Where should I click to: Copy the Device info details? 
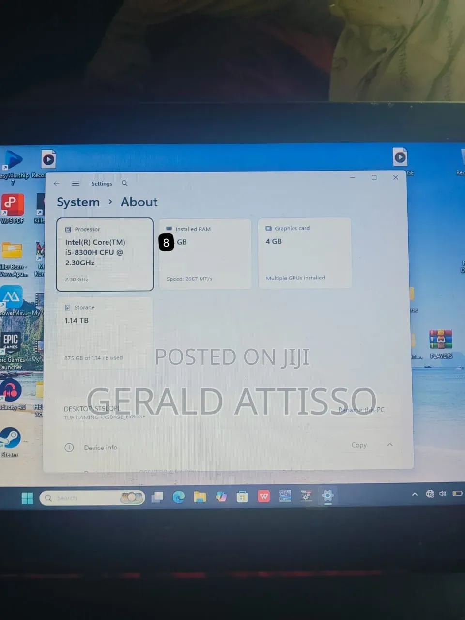[359, 445]
